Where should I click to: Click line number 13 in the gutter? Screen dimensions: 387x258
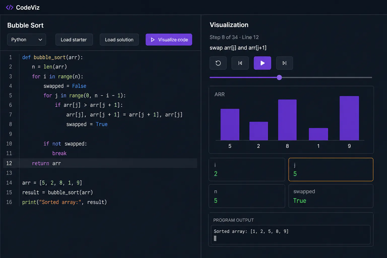pos(9,173)
